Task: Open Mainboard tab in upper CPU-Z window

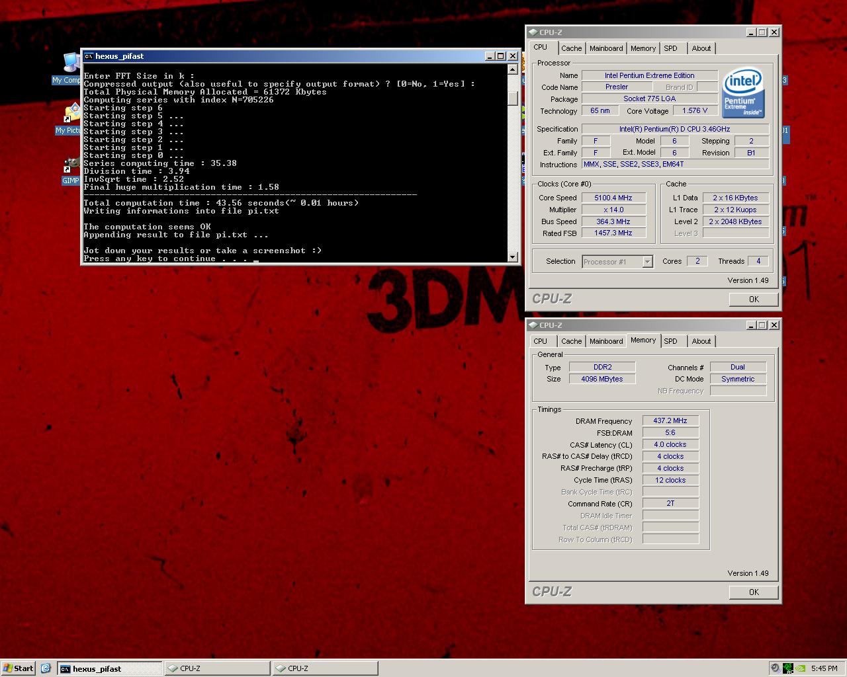Action: (x=606, y=48)
